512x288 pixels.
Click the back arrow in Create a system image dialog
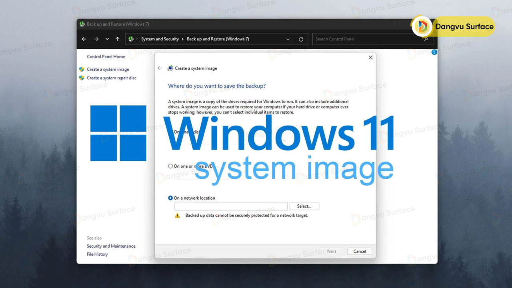pyautogui.click(x=160, y=68)
